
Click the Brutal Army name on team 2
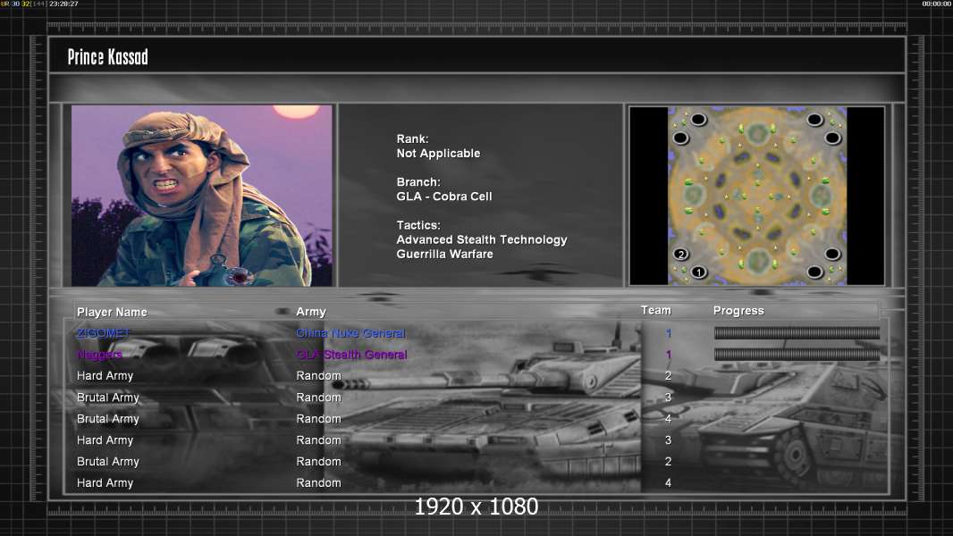coord(108,461)
